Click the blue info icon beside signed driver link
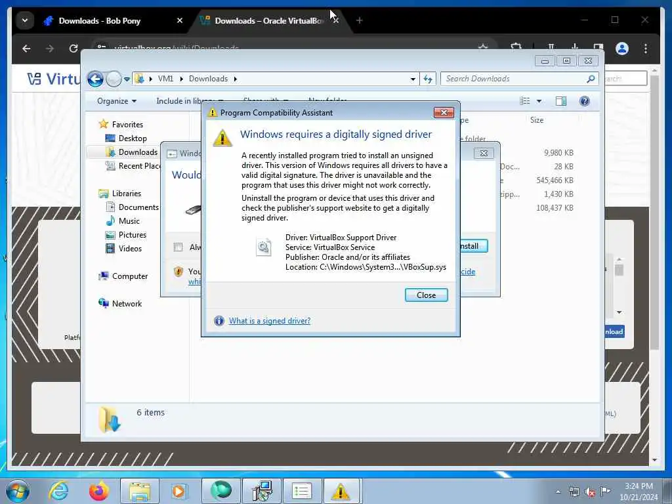 (219, 320)
